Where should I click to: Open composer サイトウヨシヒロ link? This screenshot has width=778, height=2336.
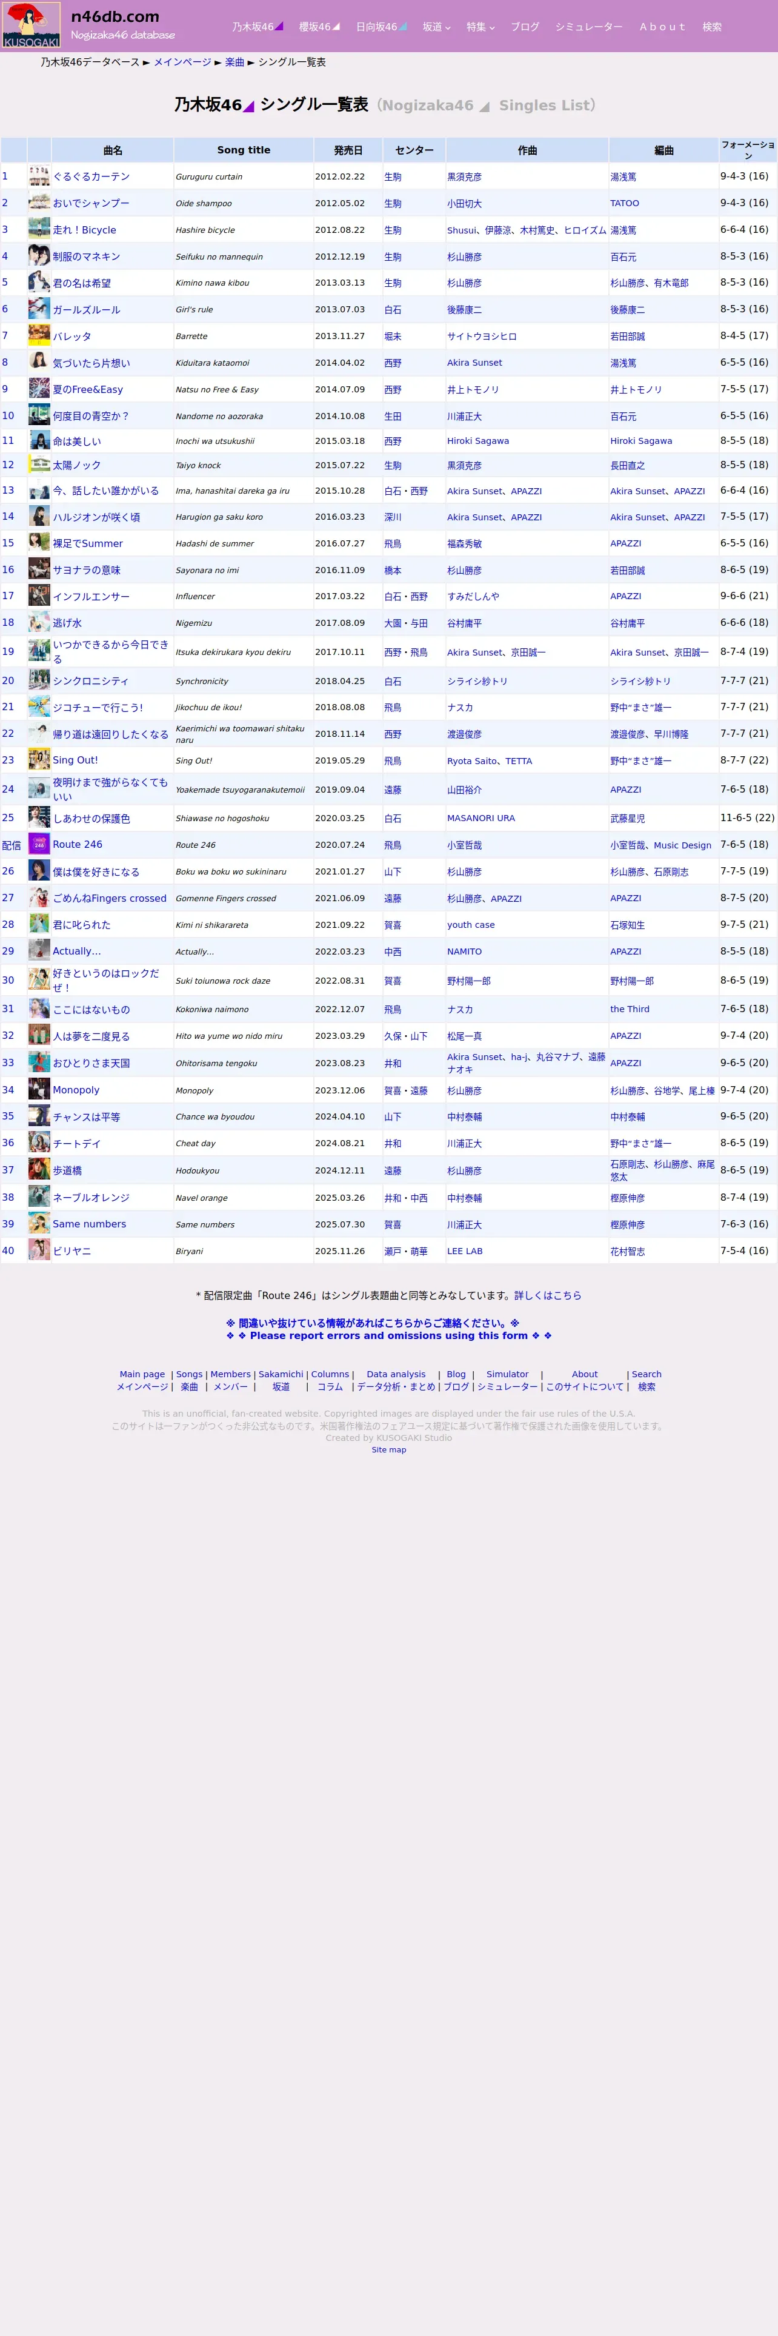(x=482, y=337)
